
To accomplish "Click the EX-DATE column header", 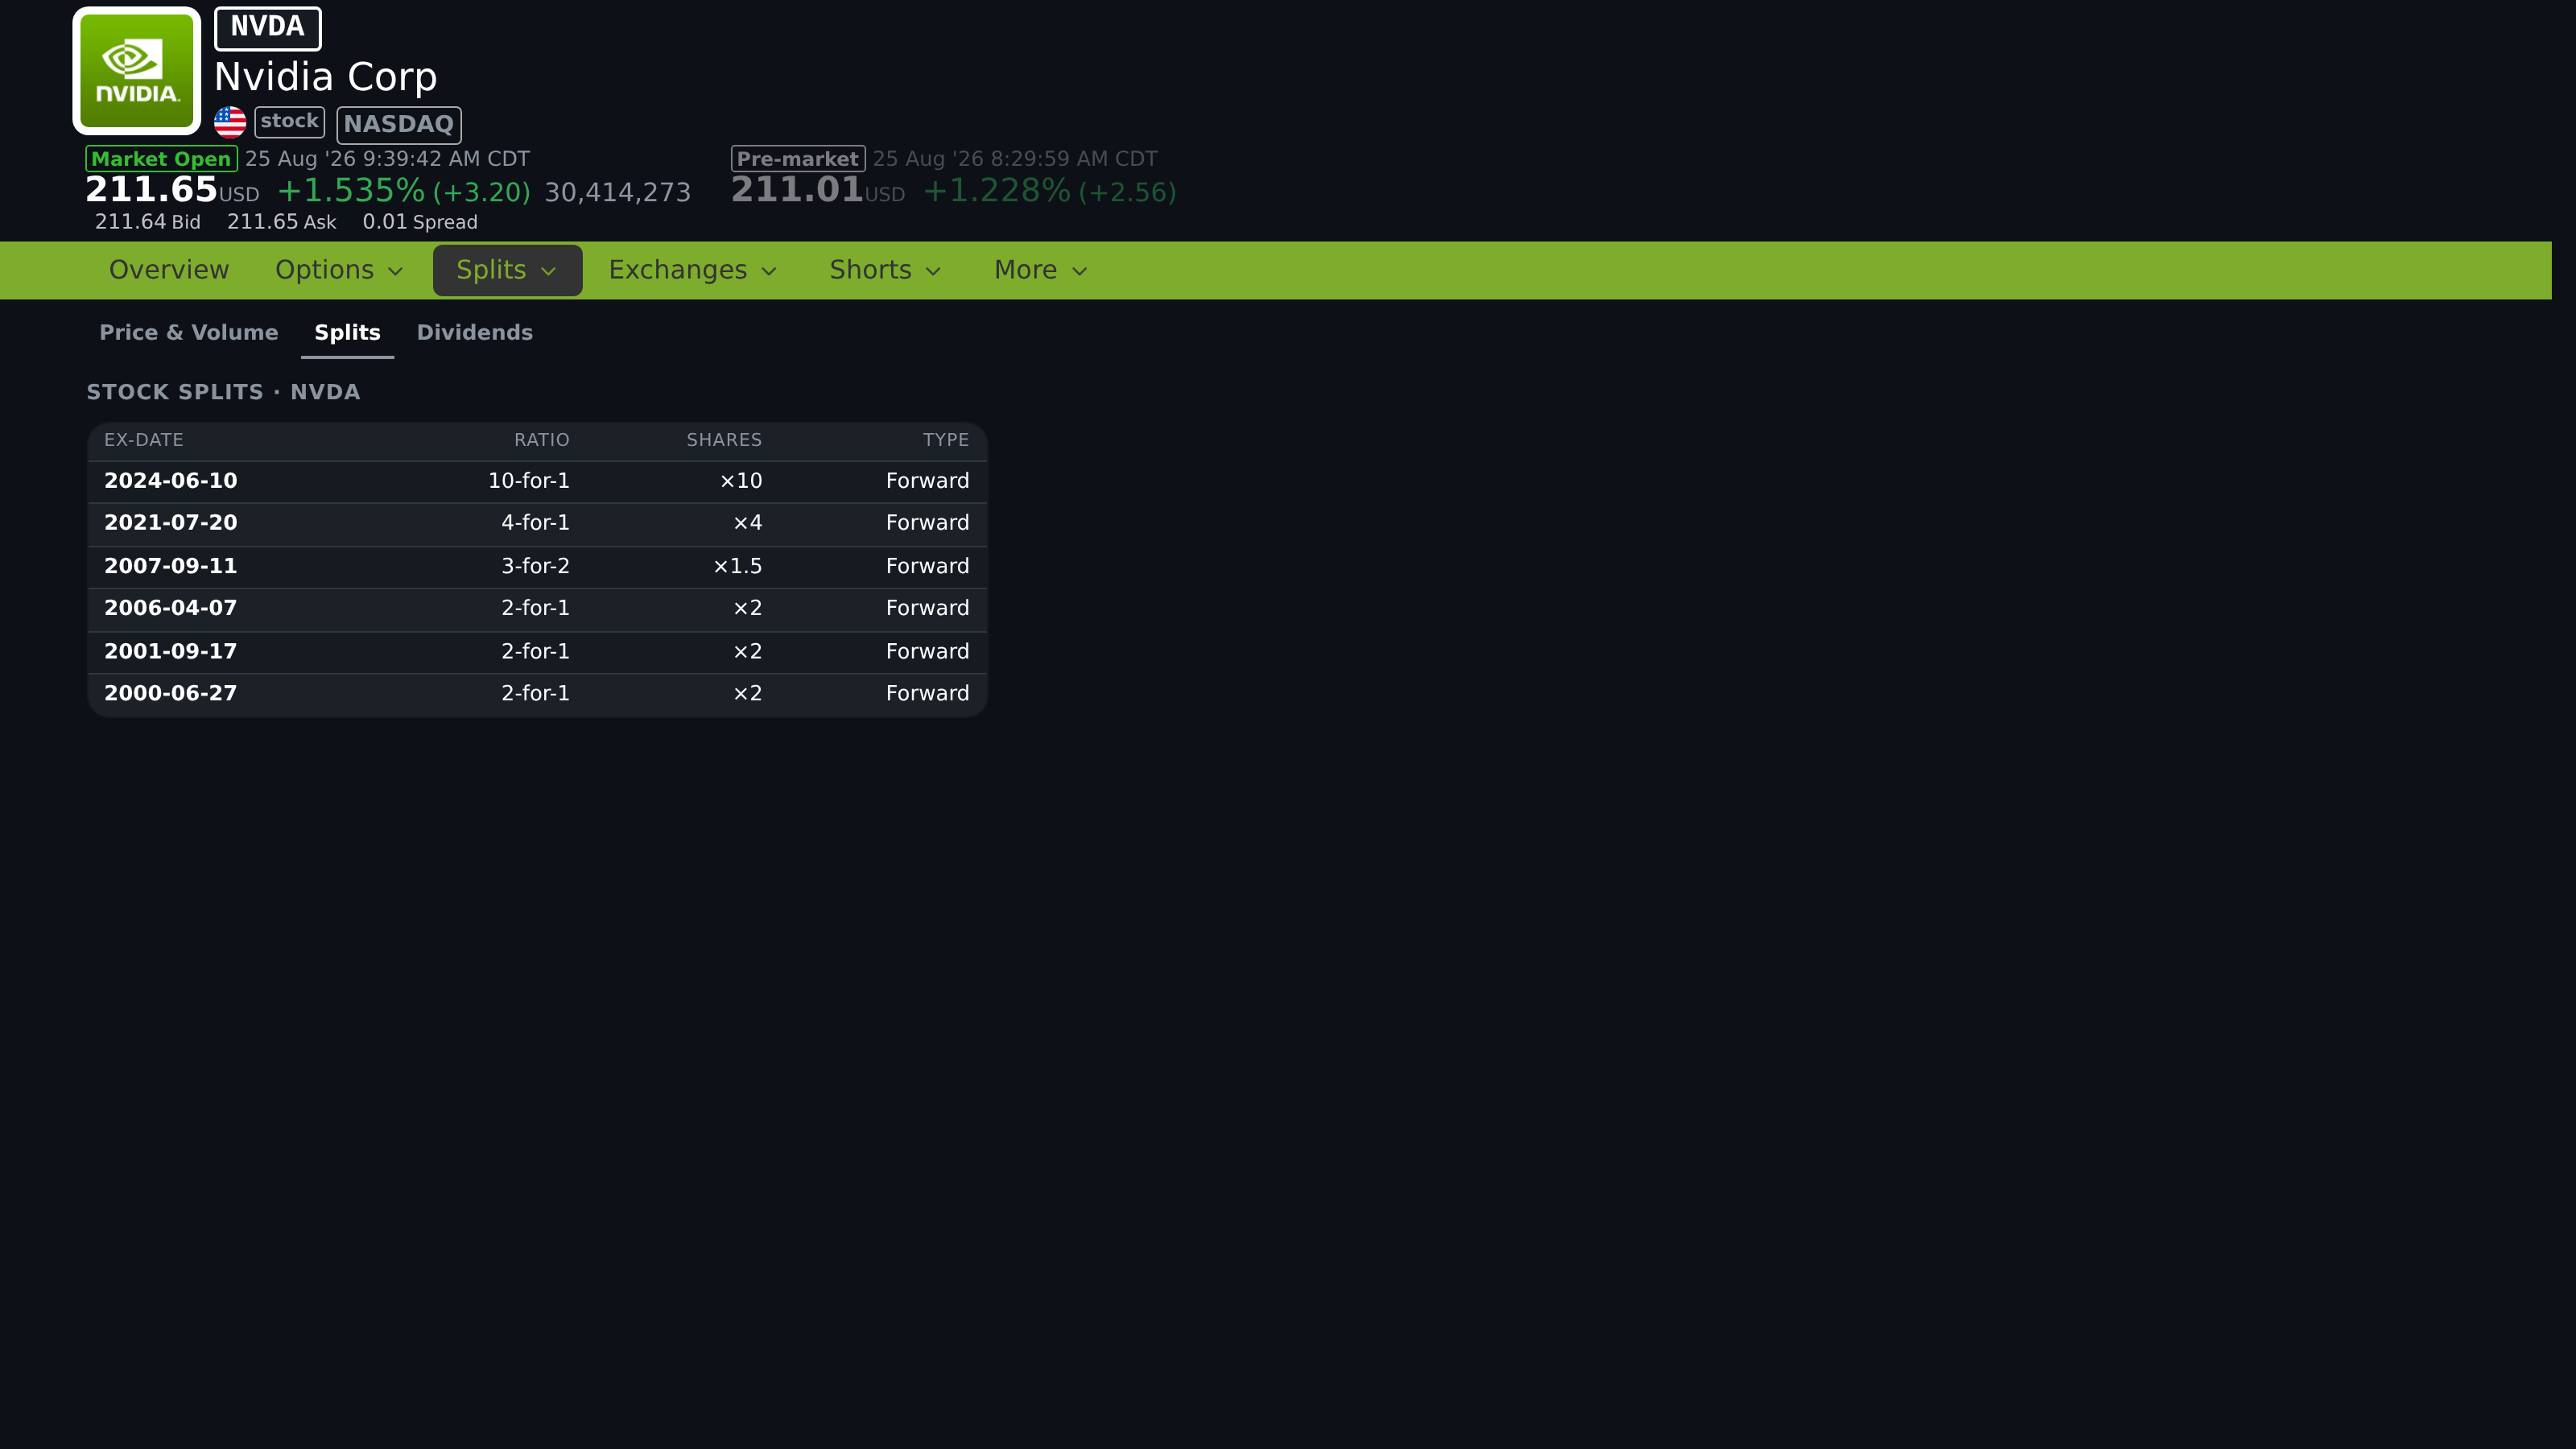I will (x=144, y=440).
